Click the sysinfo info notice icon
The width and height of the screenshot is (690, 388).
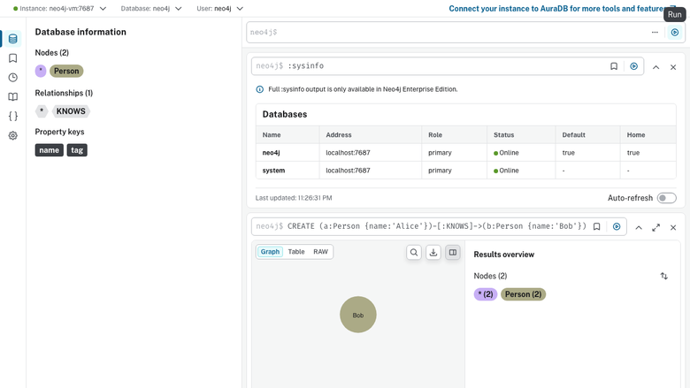tap(259, 89)
